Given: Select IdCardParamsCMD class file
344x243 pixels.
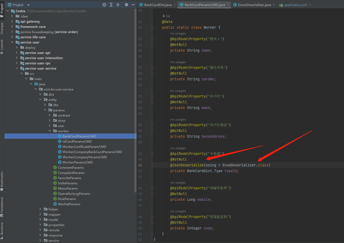Looking at the screenshot, I should pyautogui.click(x=77, y=141).
